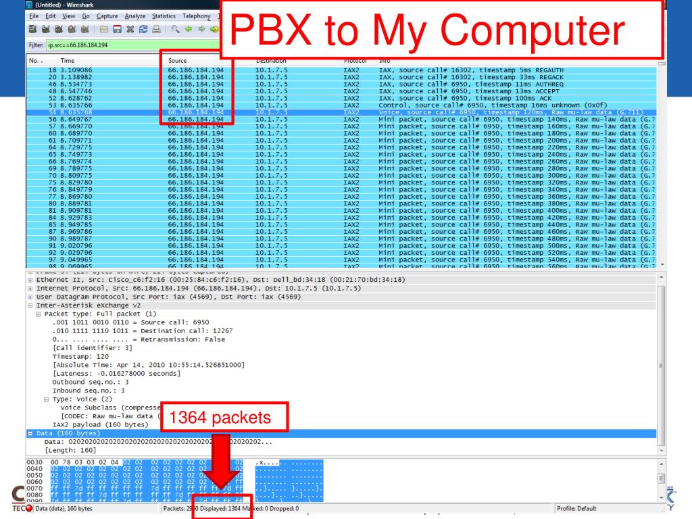Collapse the Packet type: Full packet node
692x519 pixels.
pos(38,314)
